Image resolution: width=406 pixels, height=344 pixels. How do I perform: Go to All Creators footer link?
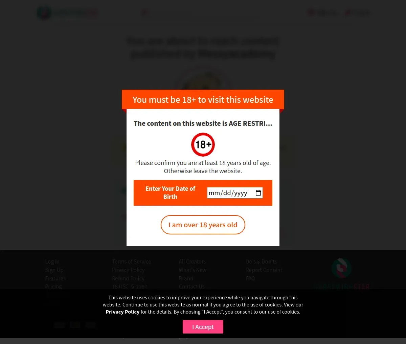click(x=192, y=261)
